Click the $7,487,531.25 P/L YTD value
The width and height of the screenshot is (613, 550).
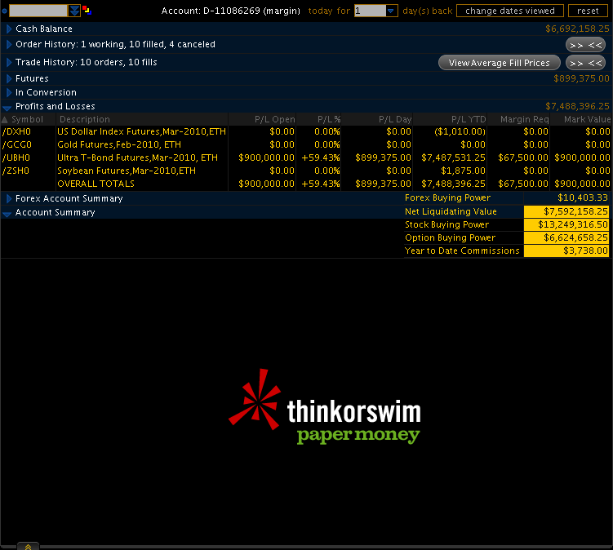[453, 158]
